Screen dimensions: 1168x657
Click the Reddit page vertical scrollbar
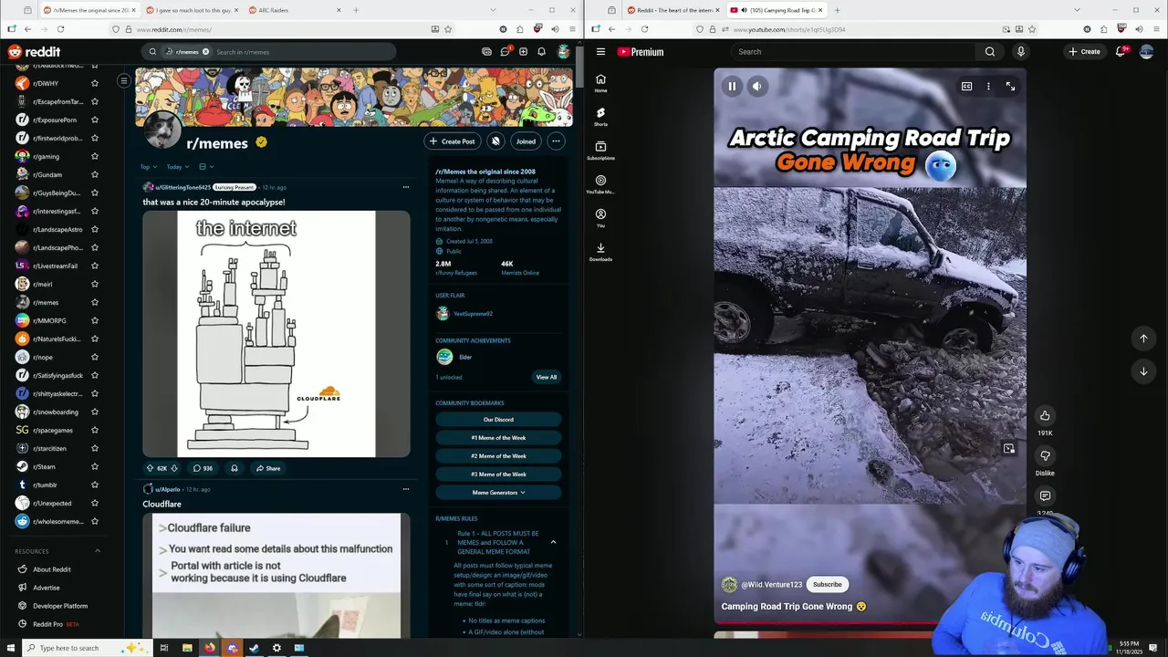pyautogui.click(x=579, y=66)
